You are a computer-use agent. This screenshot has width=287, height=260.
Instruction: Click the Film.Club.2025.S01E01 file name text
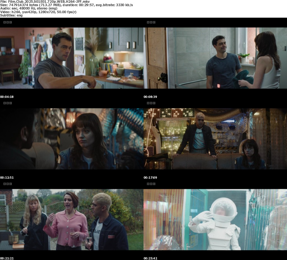pos(45,2)
